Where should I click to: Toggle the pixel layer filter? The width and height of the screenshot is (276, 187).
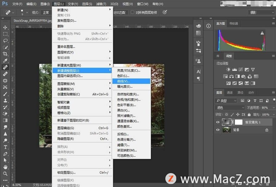(x=242, y=100)
